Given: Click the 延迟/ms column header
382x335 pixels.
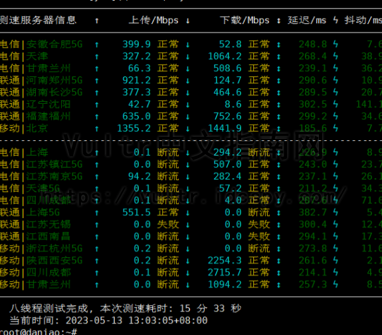Looking at the screenshot, I should 307,20.
